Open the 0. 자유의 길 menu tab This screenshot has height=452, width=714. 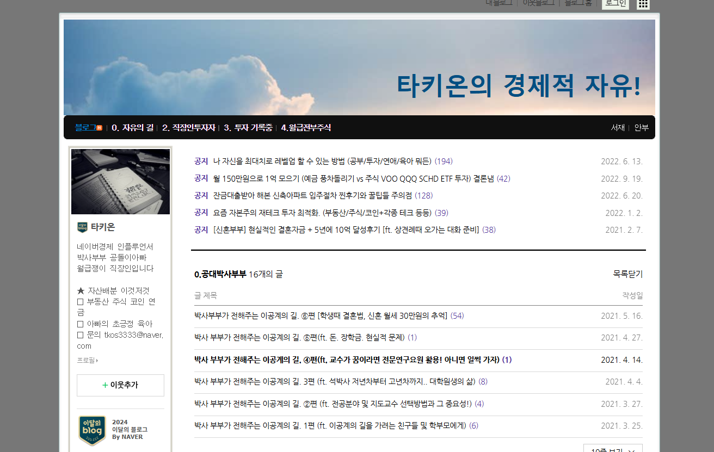[132, 128]
